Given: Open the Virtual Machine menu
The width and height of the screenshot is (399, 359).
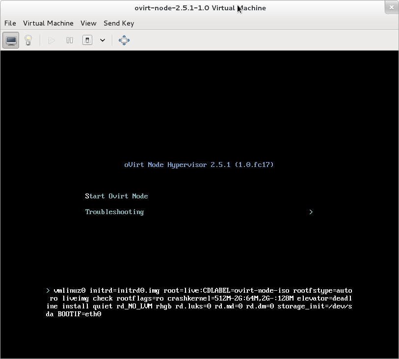Looking at the screenshot, I should 48,23.
